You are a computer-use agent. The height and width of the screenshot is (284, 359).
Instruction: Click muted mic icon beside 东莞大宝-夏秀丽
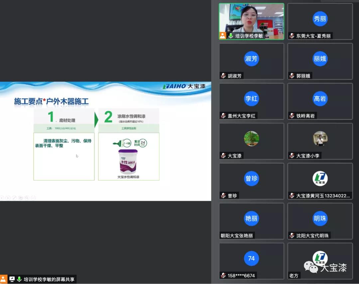click(x=292, y=36)
